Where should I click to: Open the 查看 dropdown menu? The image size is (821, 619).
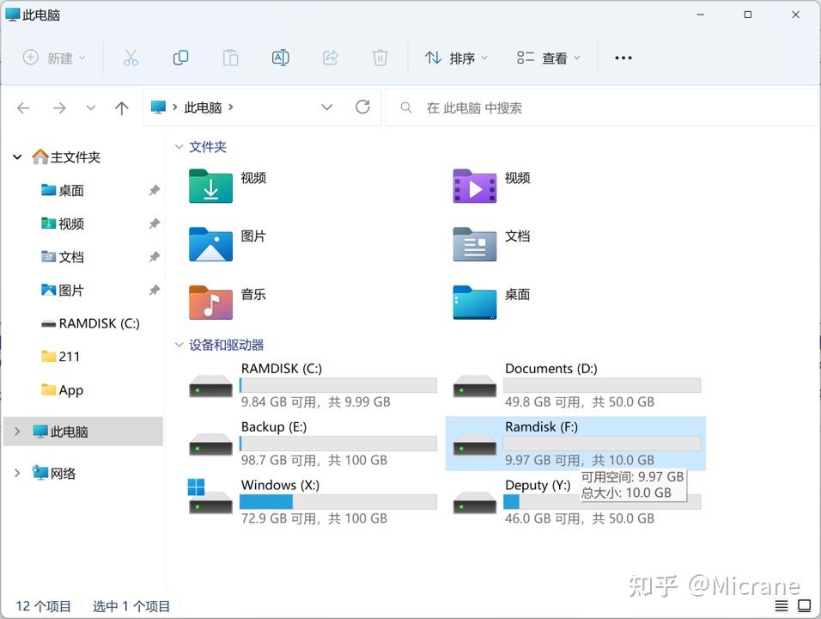coord(547,58)
